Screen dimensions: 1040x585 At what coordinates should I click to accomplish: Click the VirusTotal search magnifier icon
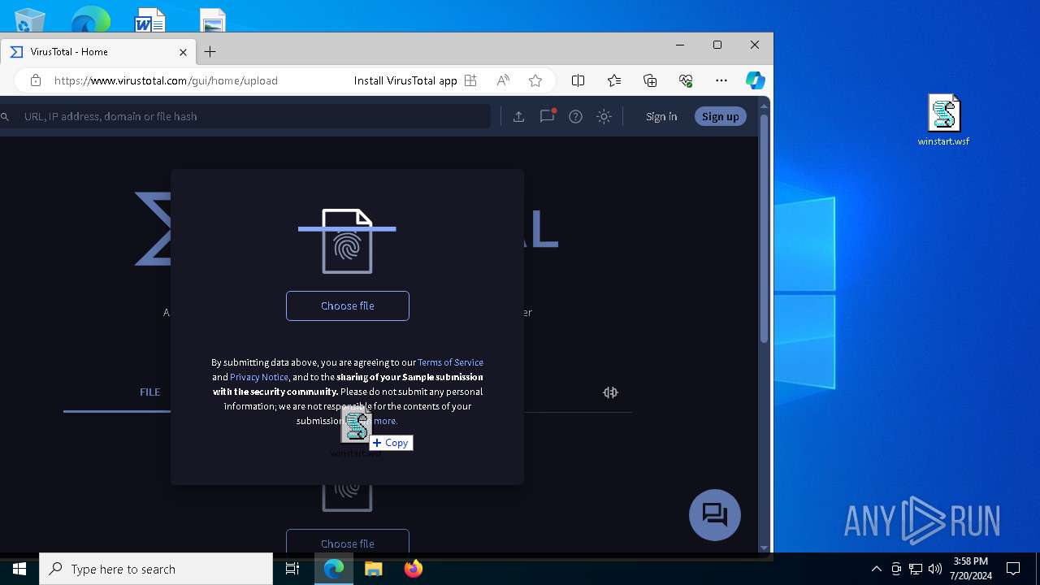click(x=5, y=117)
